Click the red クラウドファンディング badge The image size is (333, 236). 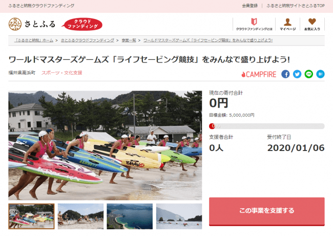pos(82,24)
